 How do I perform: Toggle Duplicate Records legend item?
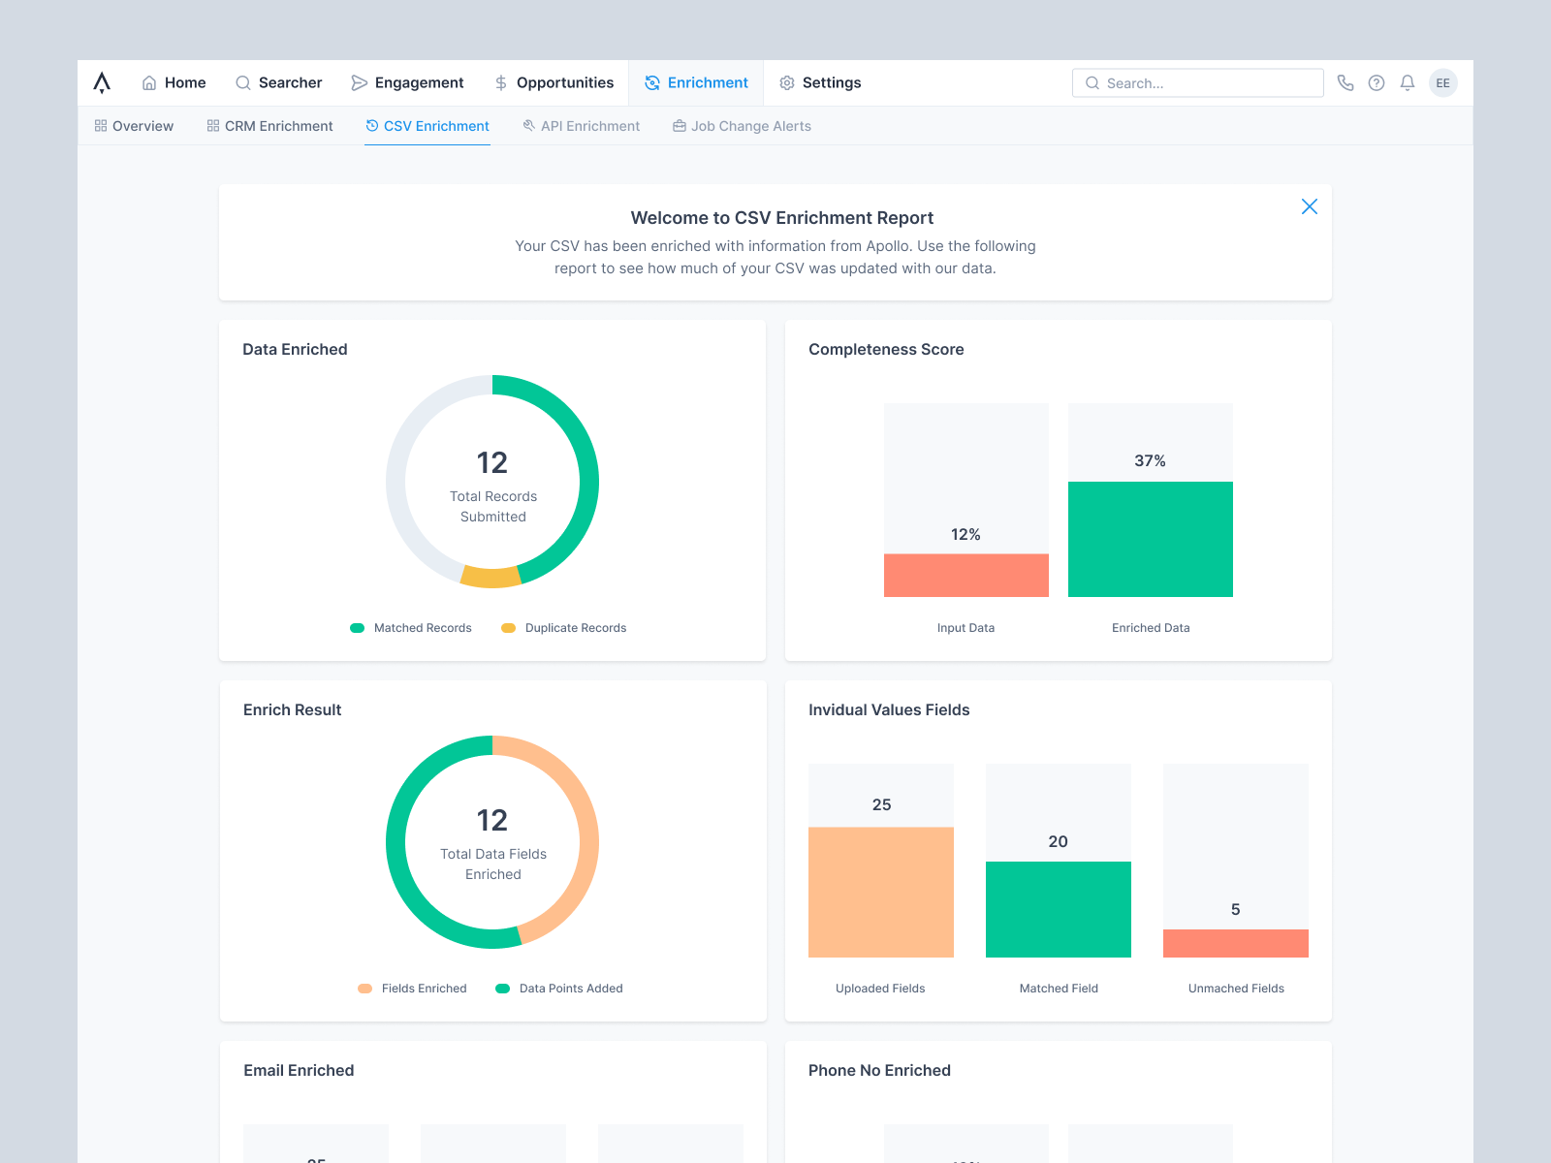564,628
